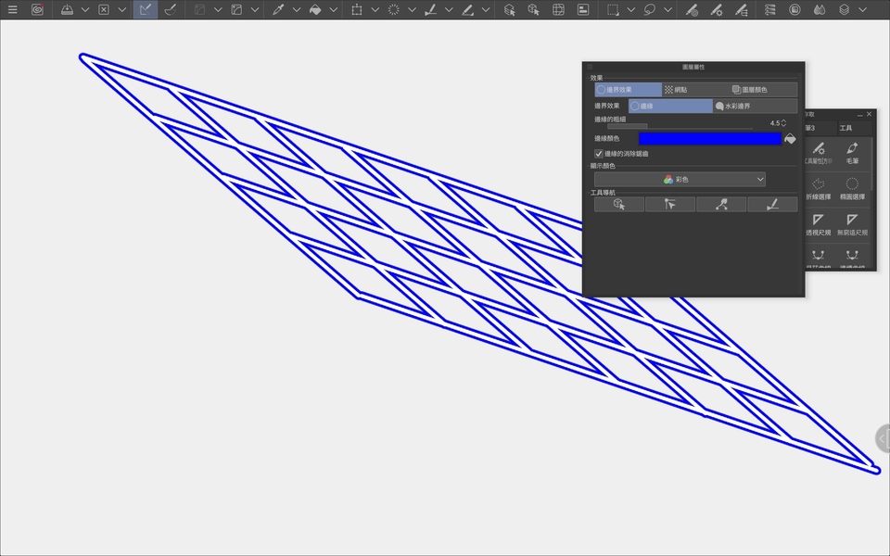The height and width of the screenshot is (556, 890).
Task: Click the blue 邊緣顏色 color swatch
Action: pyautogui.click(x=710, y=138)
